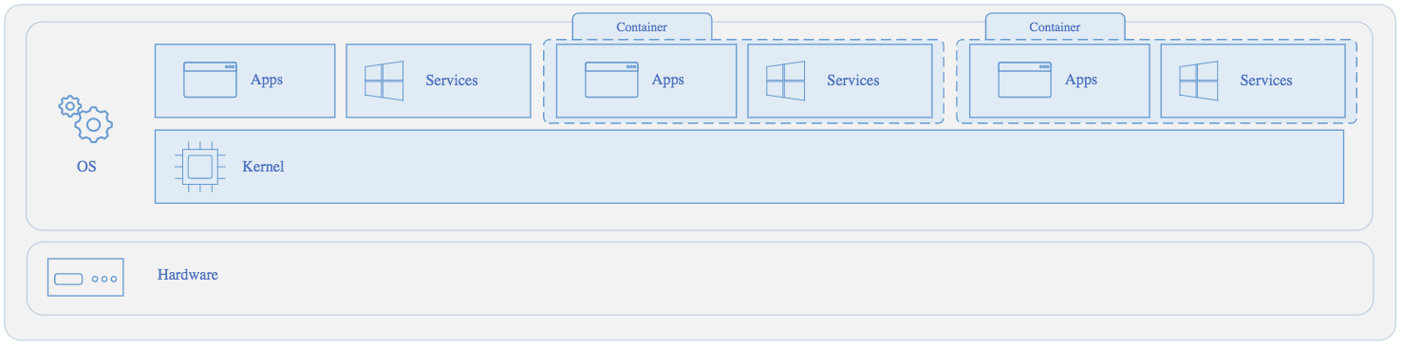Screen dimensions: 1403x345
Task: Click the host Apps window icon outside containers
Action: [x=210, y=80]
